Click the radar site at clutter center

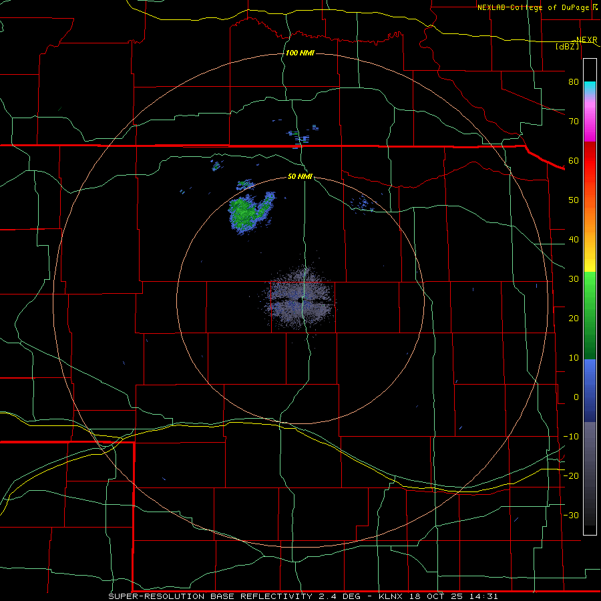[300, 300]
